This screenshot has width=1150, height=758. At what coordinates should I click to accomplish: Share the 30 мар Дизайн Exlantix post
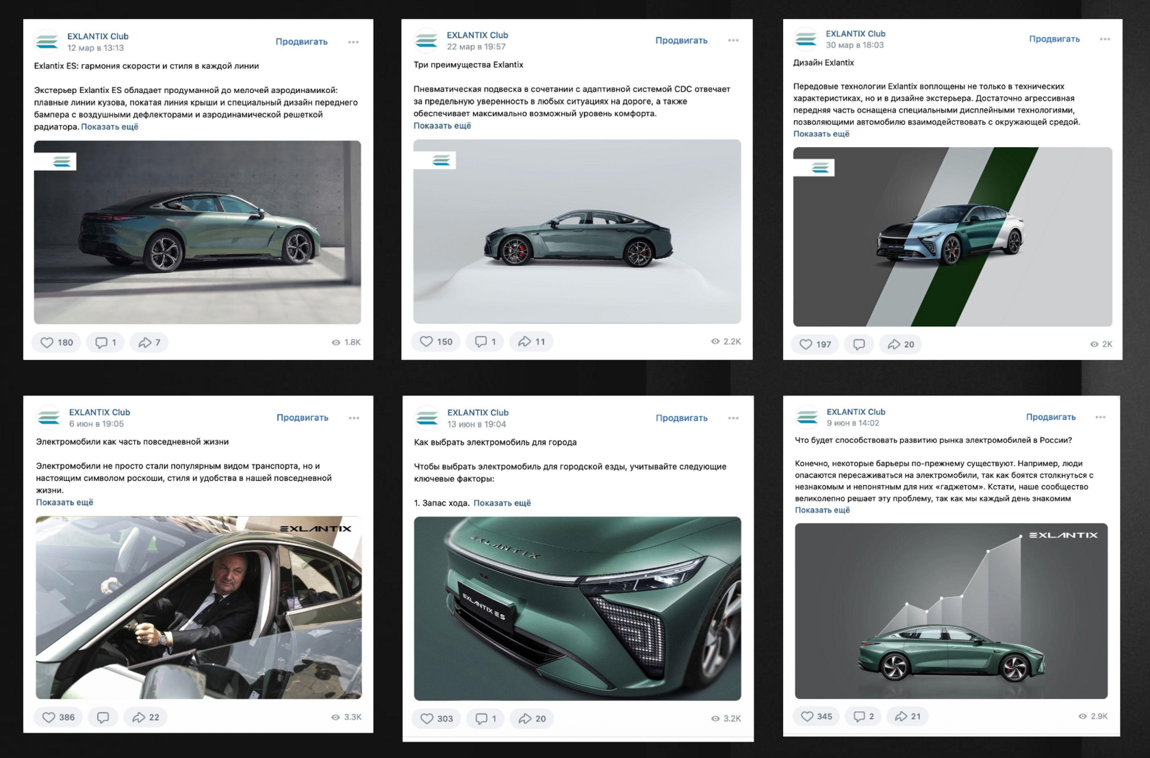pyautogui.click(x=901, y=344)
